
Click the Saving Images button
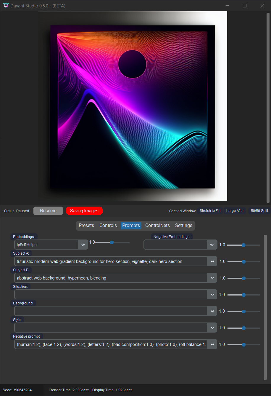click(84, 211)
